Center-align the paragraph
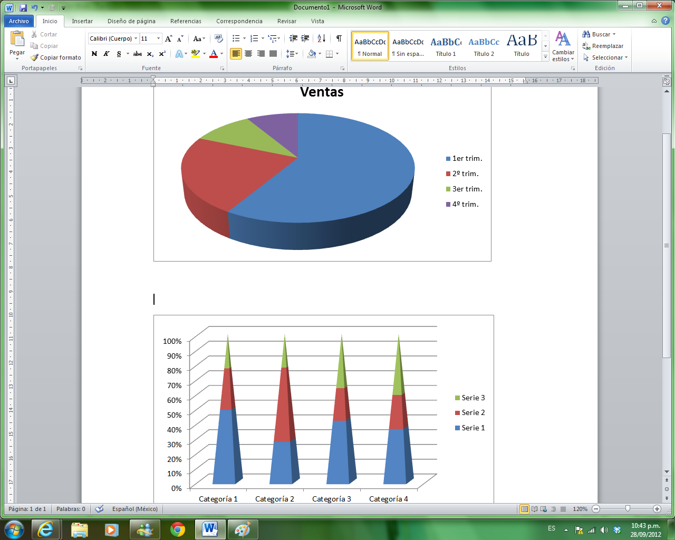 (248, 54)
